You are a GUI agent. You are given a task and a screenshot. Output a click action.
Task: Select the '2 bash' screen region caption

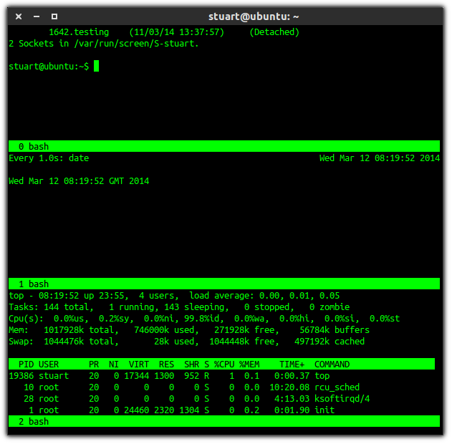(224, 421)
